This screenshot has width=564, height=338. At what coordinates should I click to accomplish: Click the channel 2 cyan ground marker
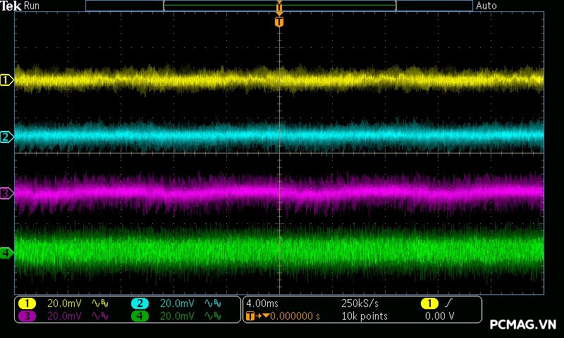[6, 137]
